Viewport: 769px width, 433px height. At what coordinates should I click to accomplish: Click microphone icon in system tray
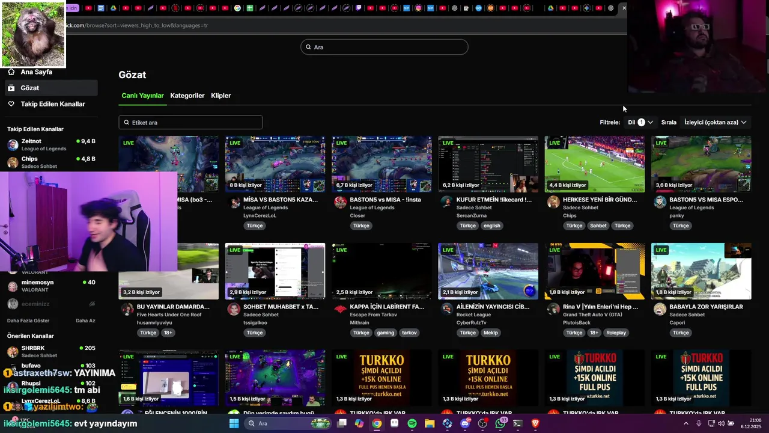[x=698, y=423]
